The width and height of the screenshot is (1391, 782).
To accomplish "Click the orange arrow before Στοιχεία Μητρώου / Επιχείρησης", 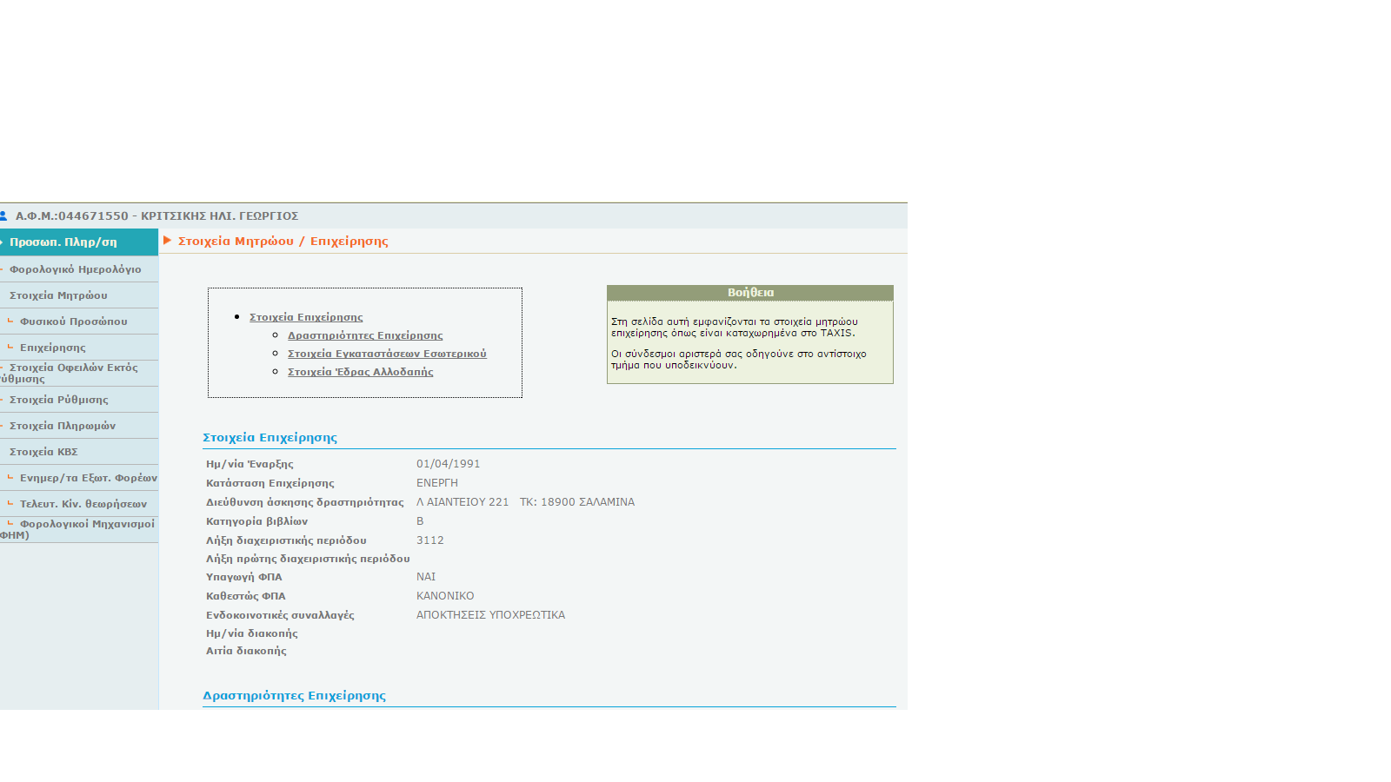I will [168, 241].
